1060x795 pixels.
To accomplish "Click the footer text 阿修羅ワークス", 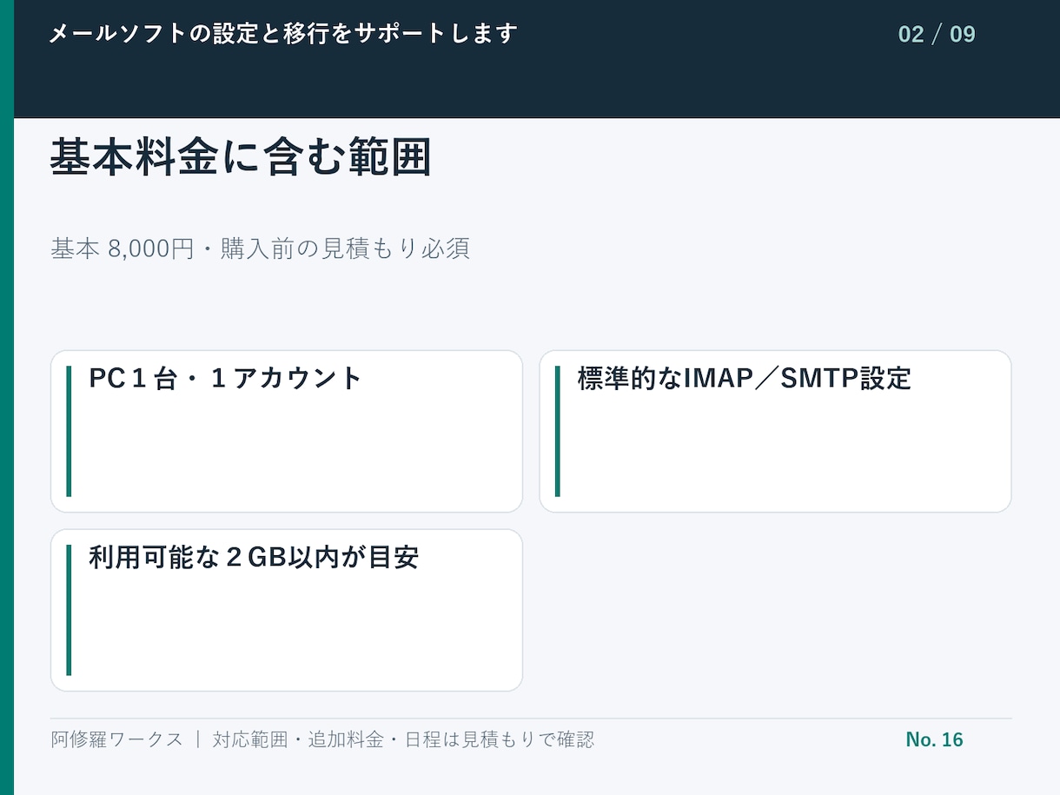I will point(117,739).
